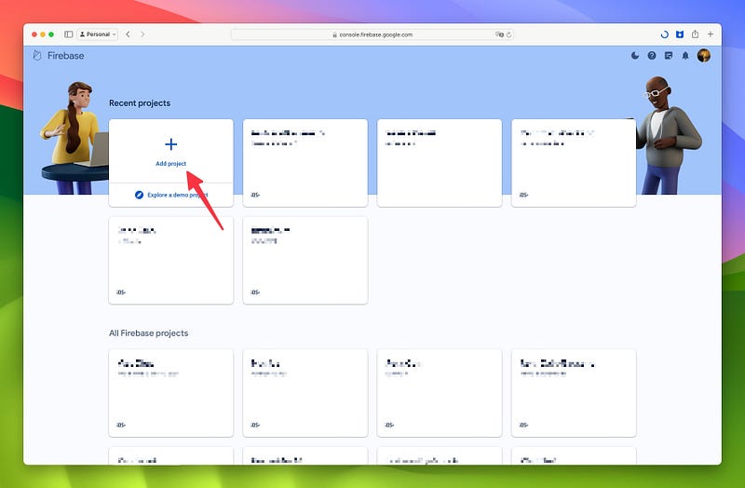
Task: Reload the page via address bar icon
Action: pos(508,34)
